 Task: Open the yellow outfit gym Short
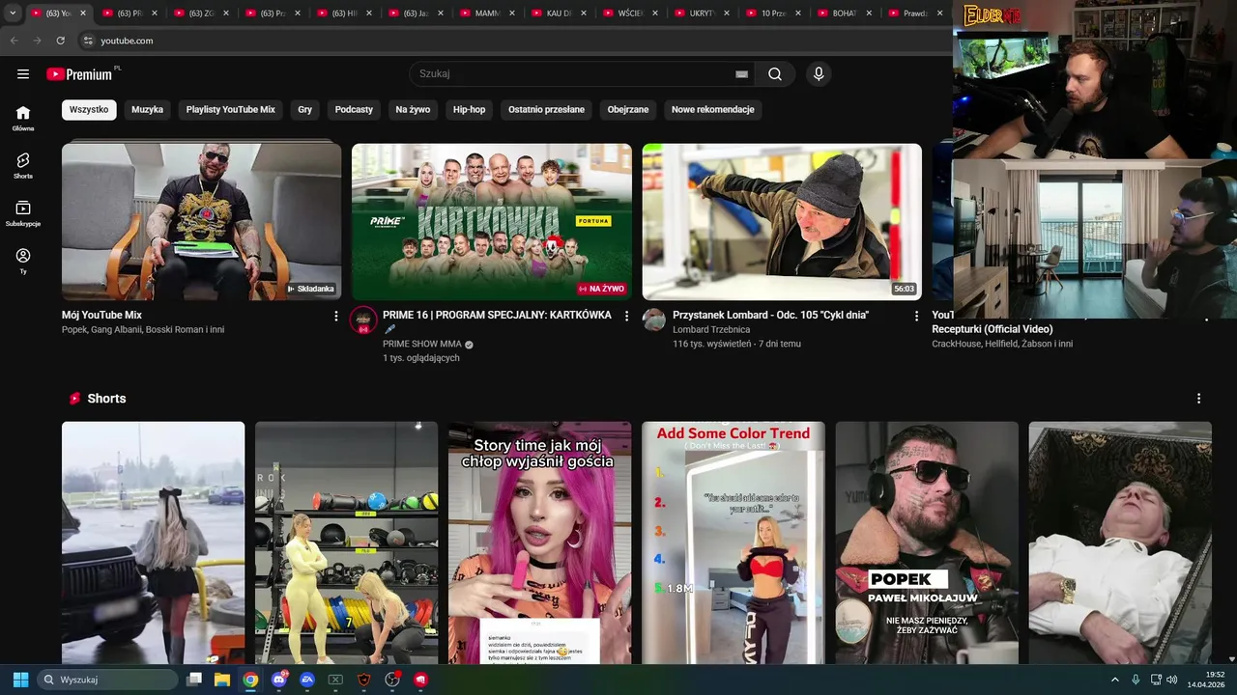(346, 542)
